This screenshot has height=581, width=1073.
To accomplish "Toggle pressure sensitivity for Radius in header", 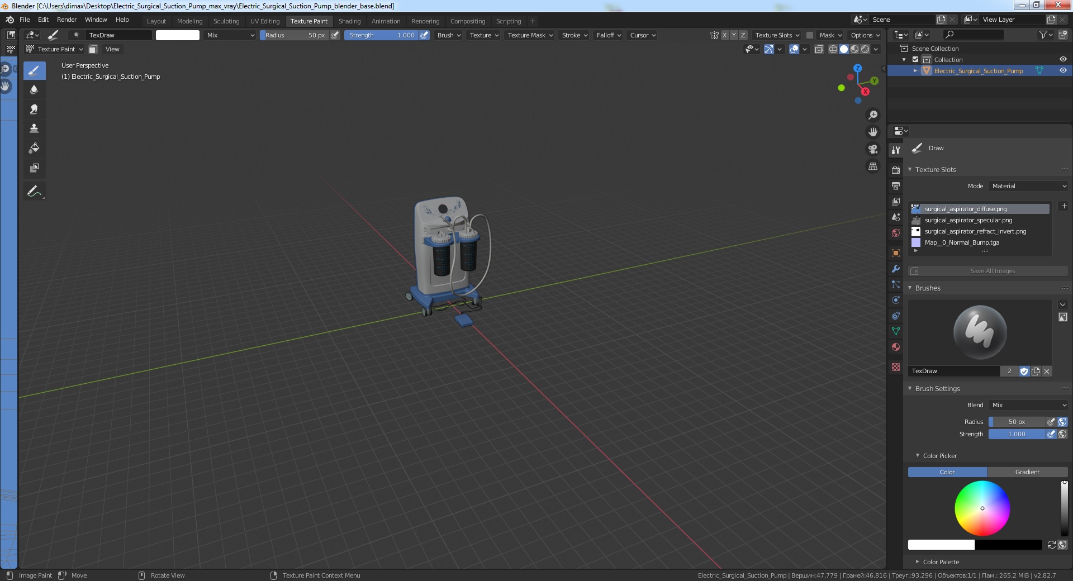I will [x=335, y=35].
